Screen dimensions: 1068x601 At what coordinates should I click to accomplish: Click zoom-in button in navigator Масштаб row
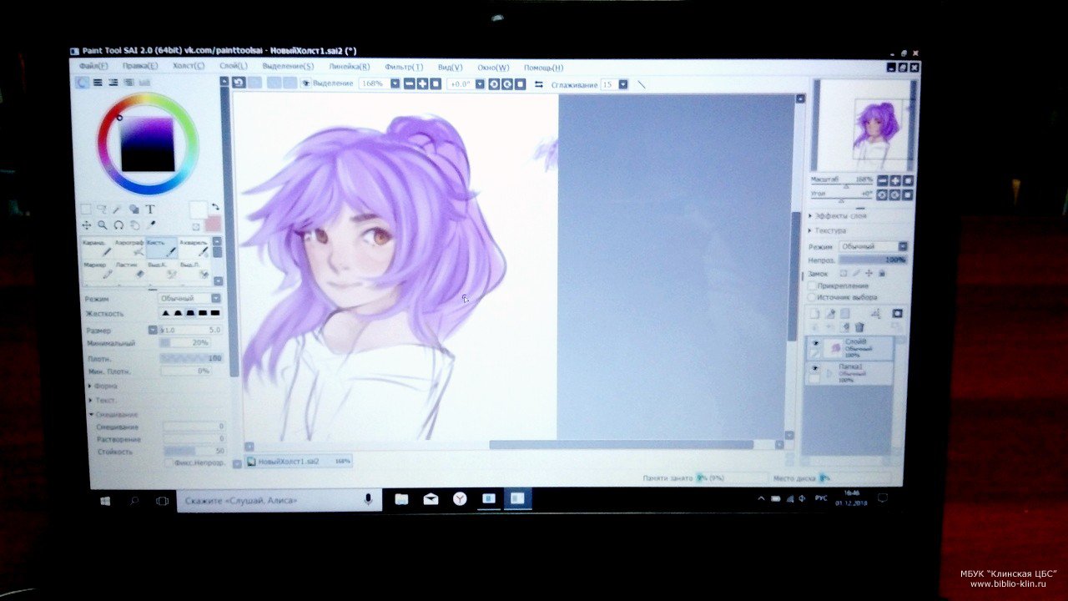tap(895, 180)
